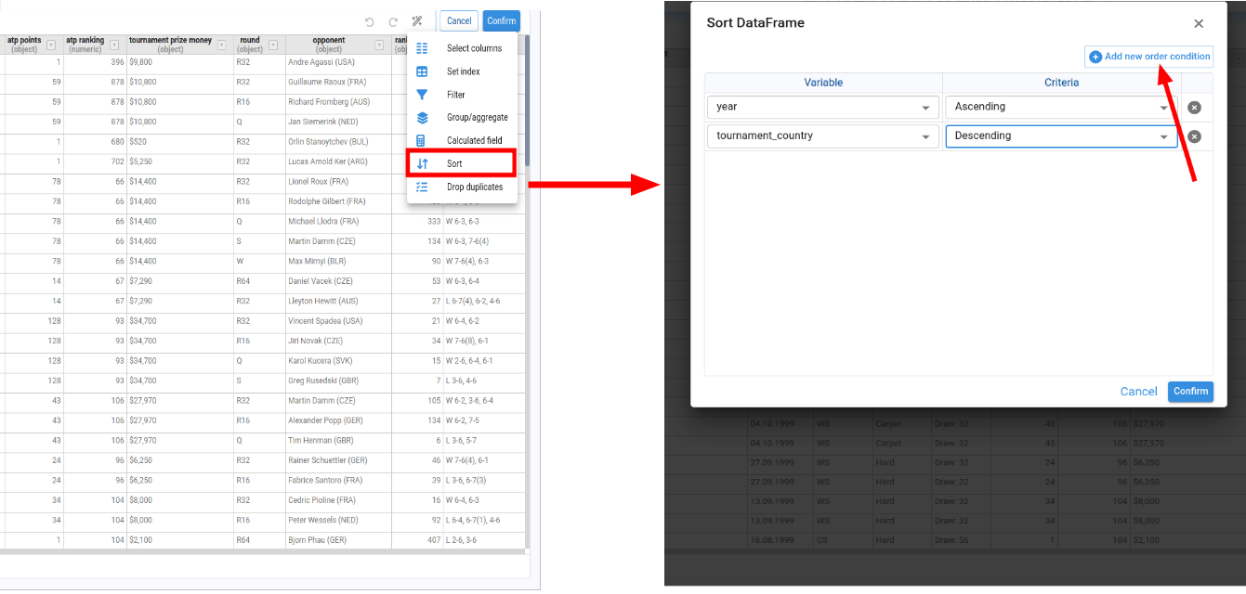Select the Set index menu option
The width and height of the screenshot is (1246, 594).
click(463, 71)
